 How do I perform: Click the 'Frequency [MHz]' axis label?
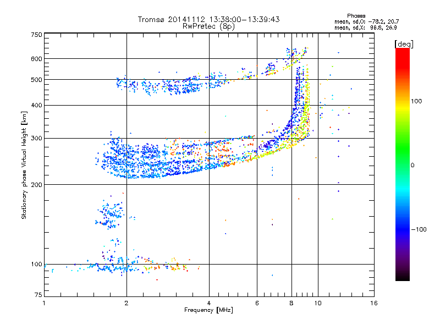[208, 310]
